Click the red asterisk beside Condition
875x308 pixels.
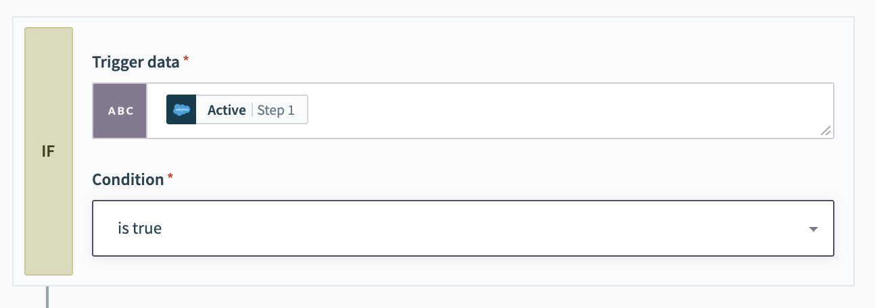click(170, 178)
